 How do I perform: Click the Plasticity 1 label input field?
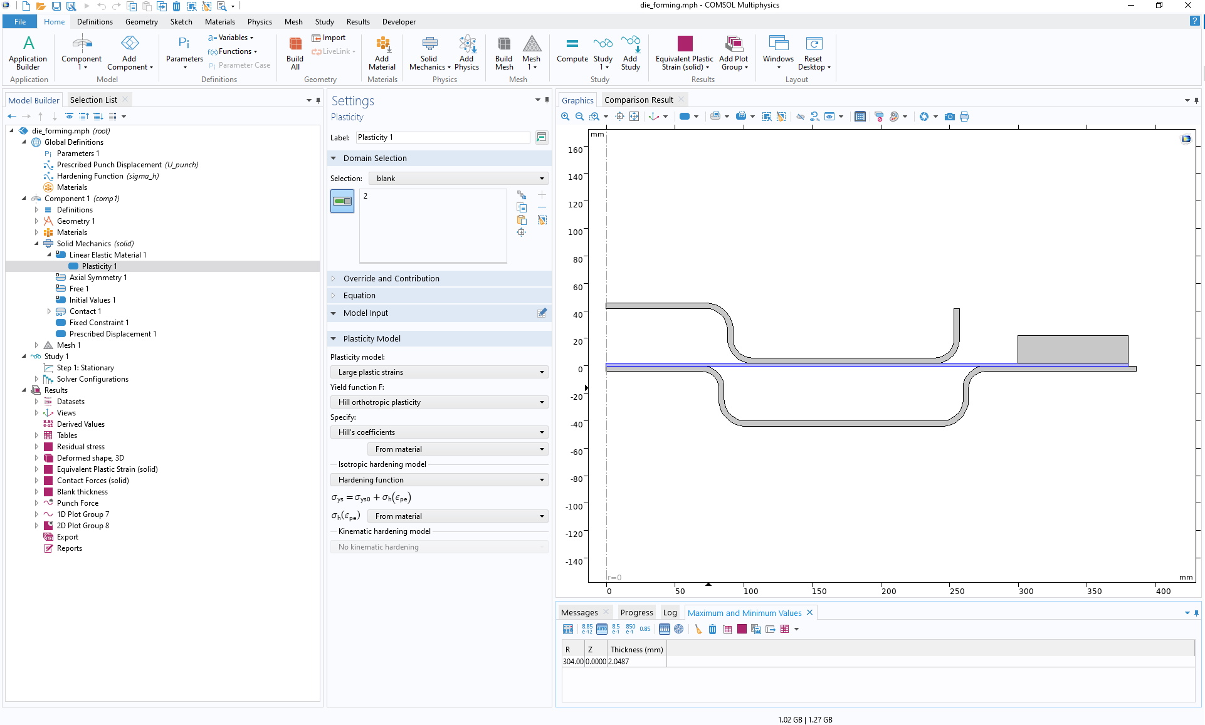click(x=442, y=137)
